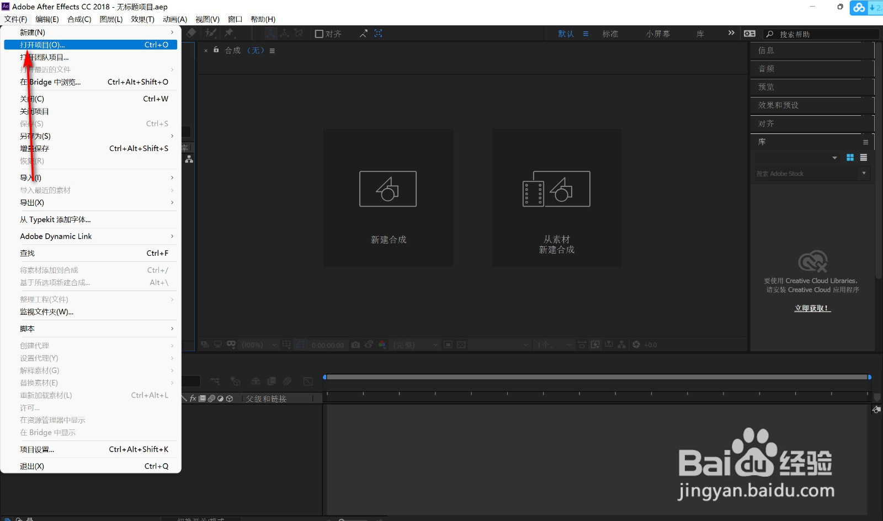Click frame blending icon in timeline
The height and width of the screenshot is (521, 883).
pyautogui.click(x=272, y=381)
